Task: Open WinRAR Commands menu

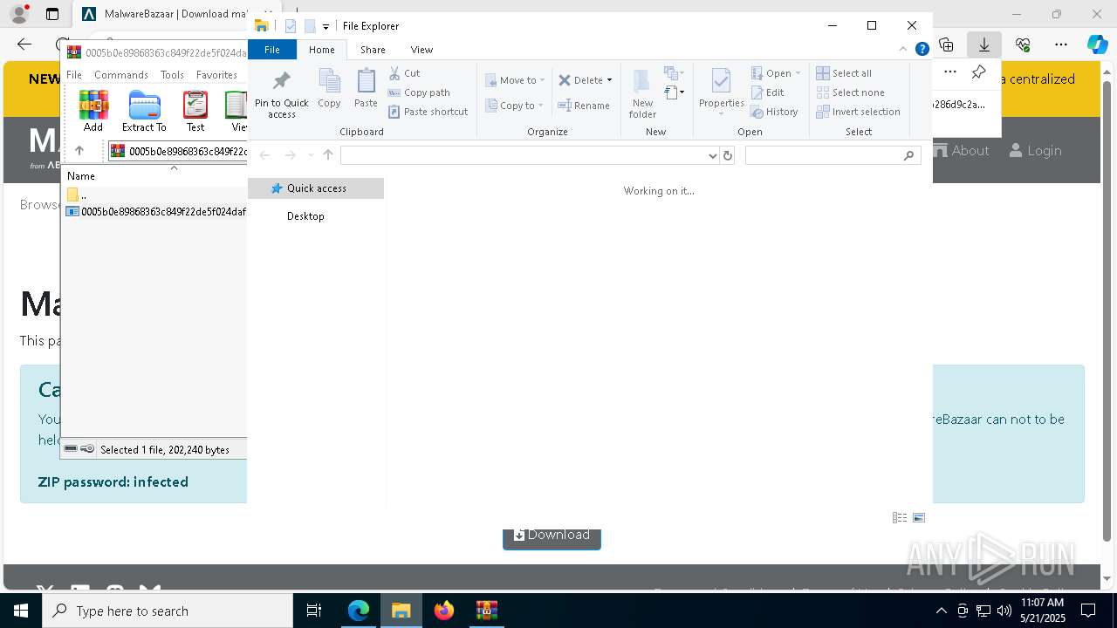Action: coord(121,75)
